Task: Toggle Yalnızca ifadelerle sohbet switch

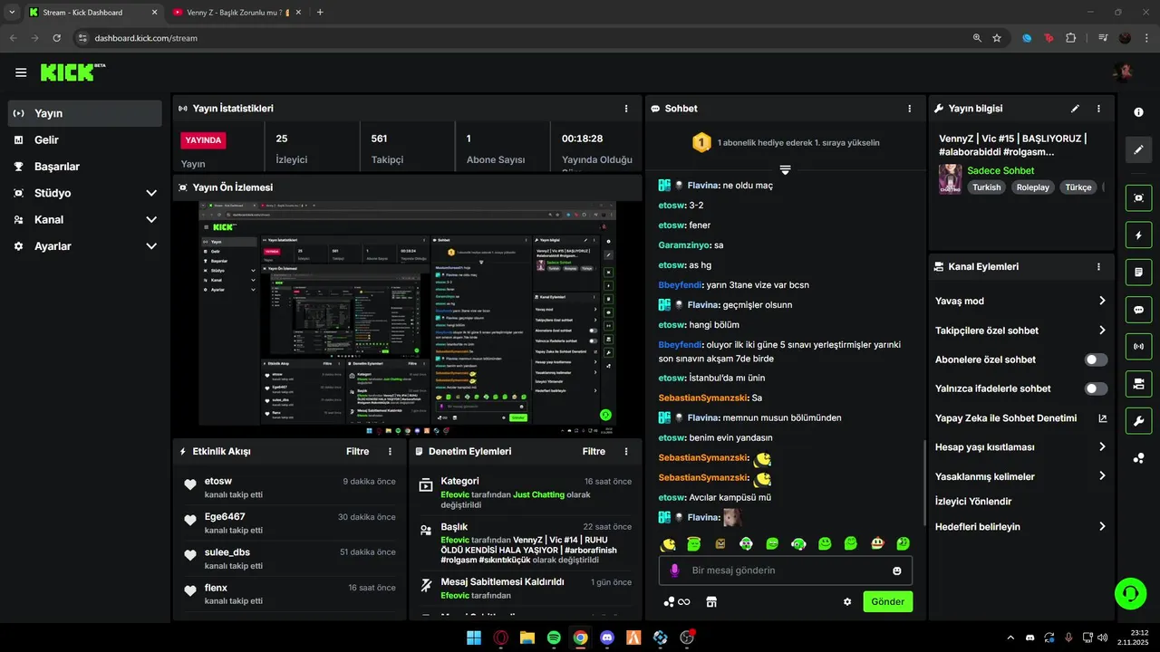Action: coord(1096,388)
